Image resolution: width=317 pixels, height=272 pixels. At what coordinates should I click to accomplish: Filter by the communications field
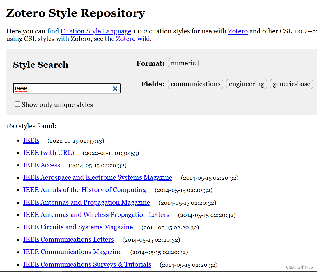tap(196, 84)
